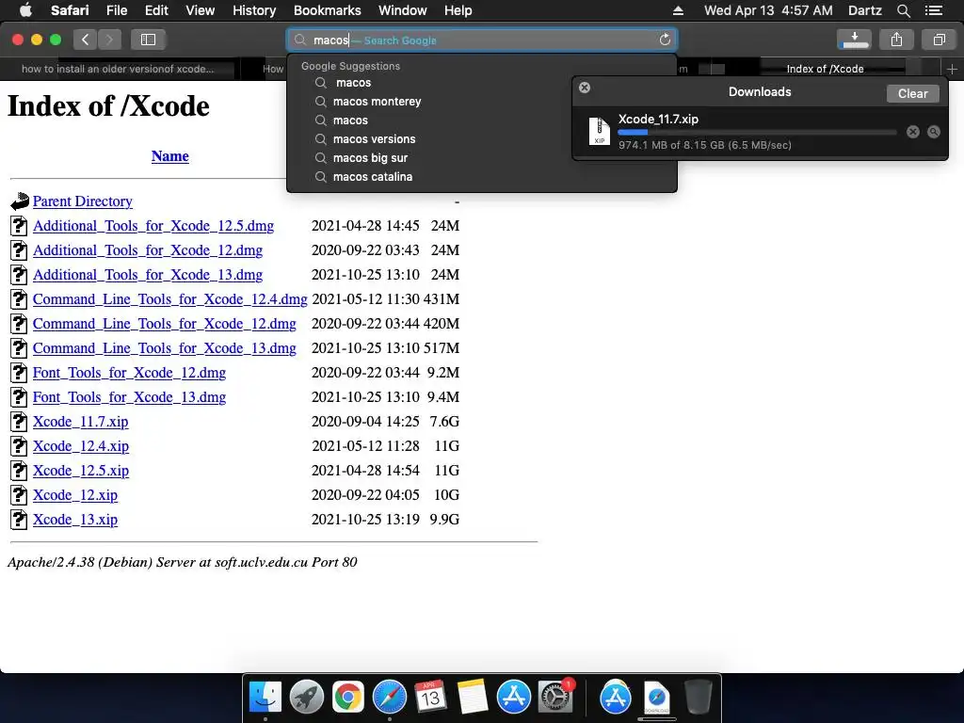Add a new tab with plus button

tap(952, 69)
